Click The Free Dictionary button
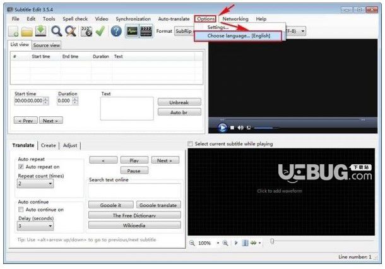This screenshot has width=385, height=269. click(x=134, y=215)
